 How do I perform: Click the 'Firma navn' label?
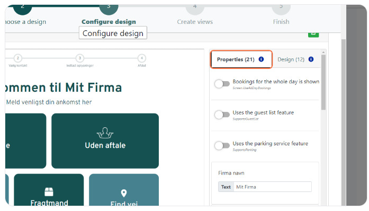coord(231,173)
